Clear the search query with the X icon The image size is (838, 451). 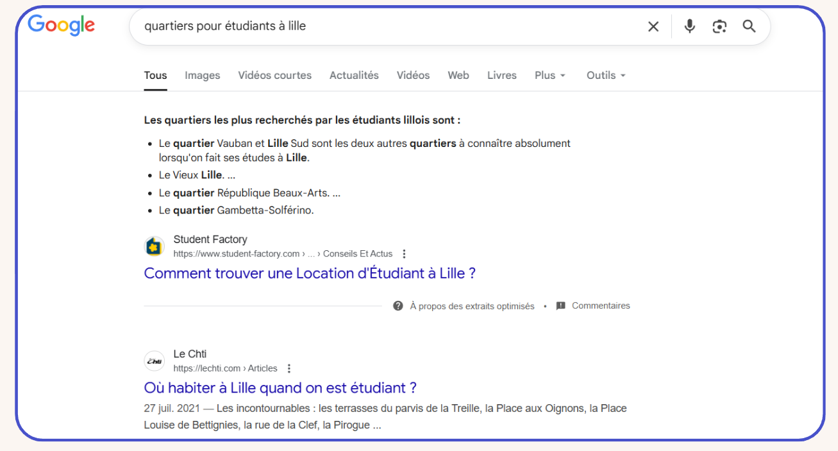point(653,26)
